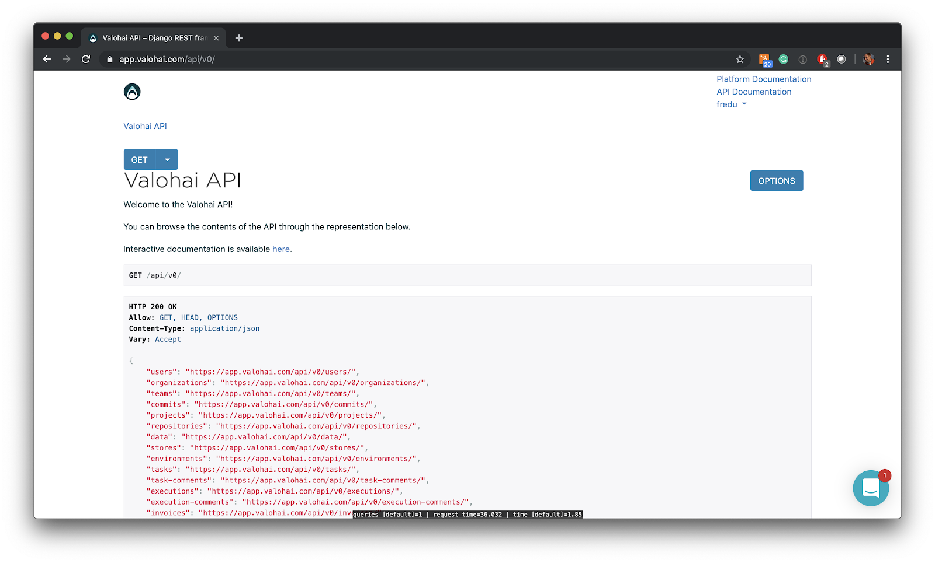This screenshot has width=935, height=563.
Task: Open a new browser tab
Action: pyautogui.click(x=239, y=38)
